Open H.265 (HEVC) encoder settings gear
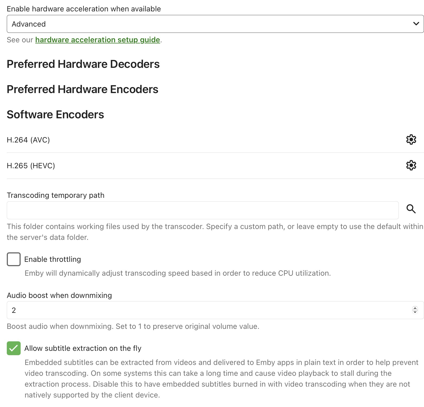 411,165
